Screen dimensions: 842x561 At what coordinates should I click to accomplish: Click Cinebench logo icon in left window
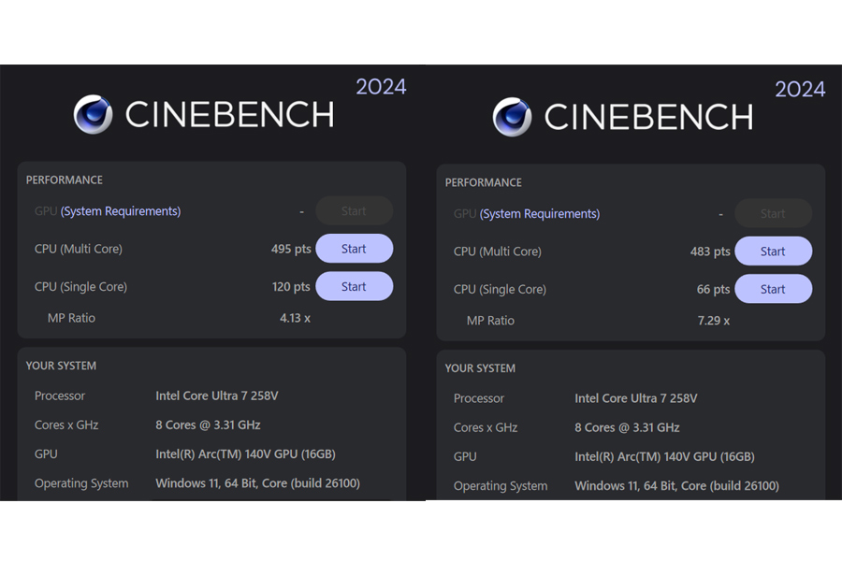click(x=93, y=114)
